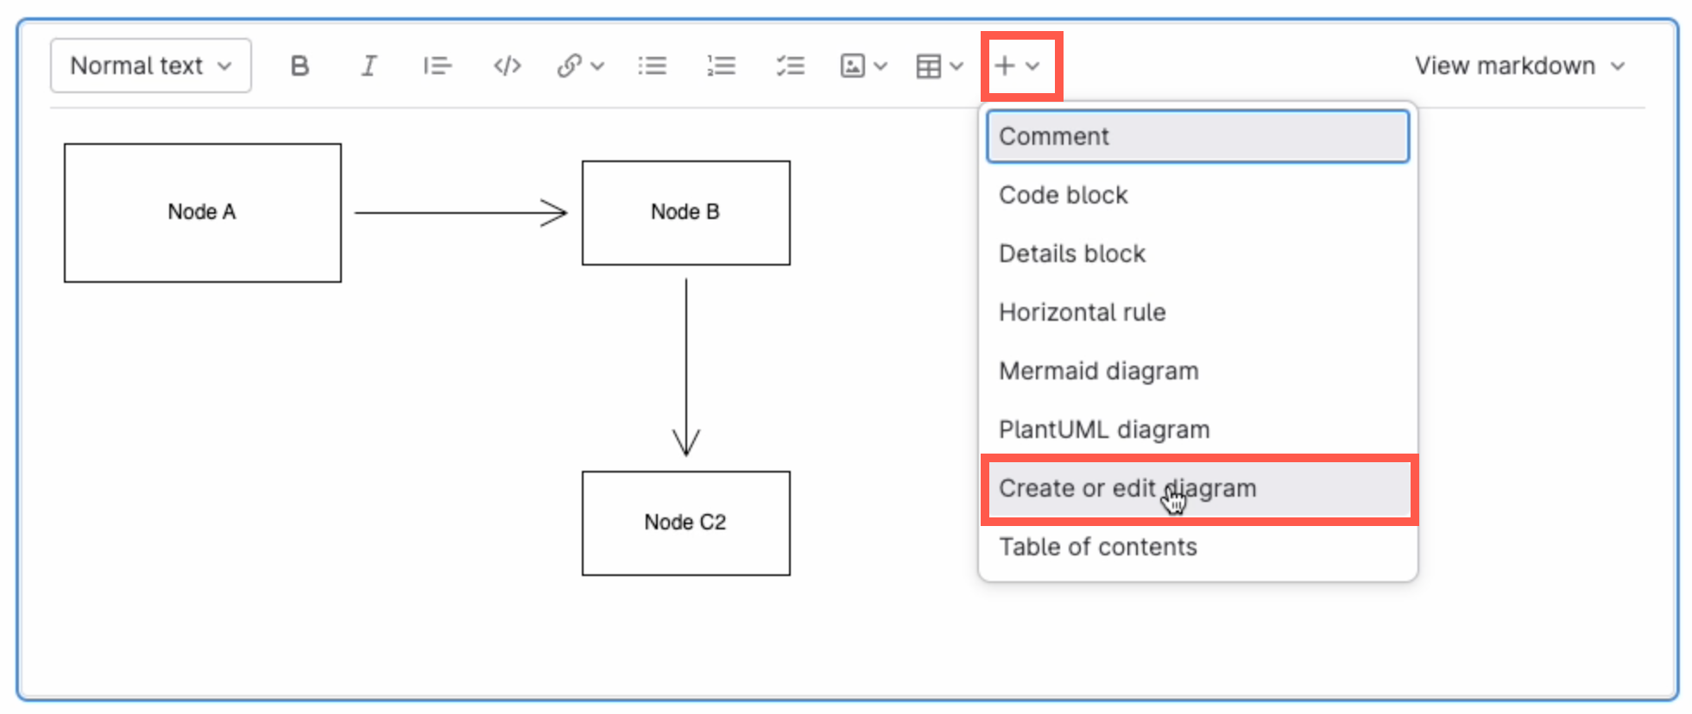Select Mermaid diagram from the menu

(1098, 371)
